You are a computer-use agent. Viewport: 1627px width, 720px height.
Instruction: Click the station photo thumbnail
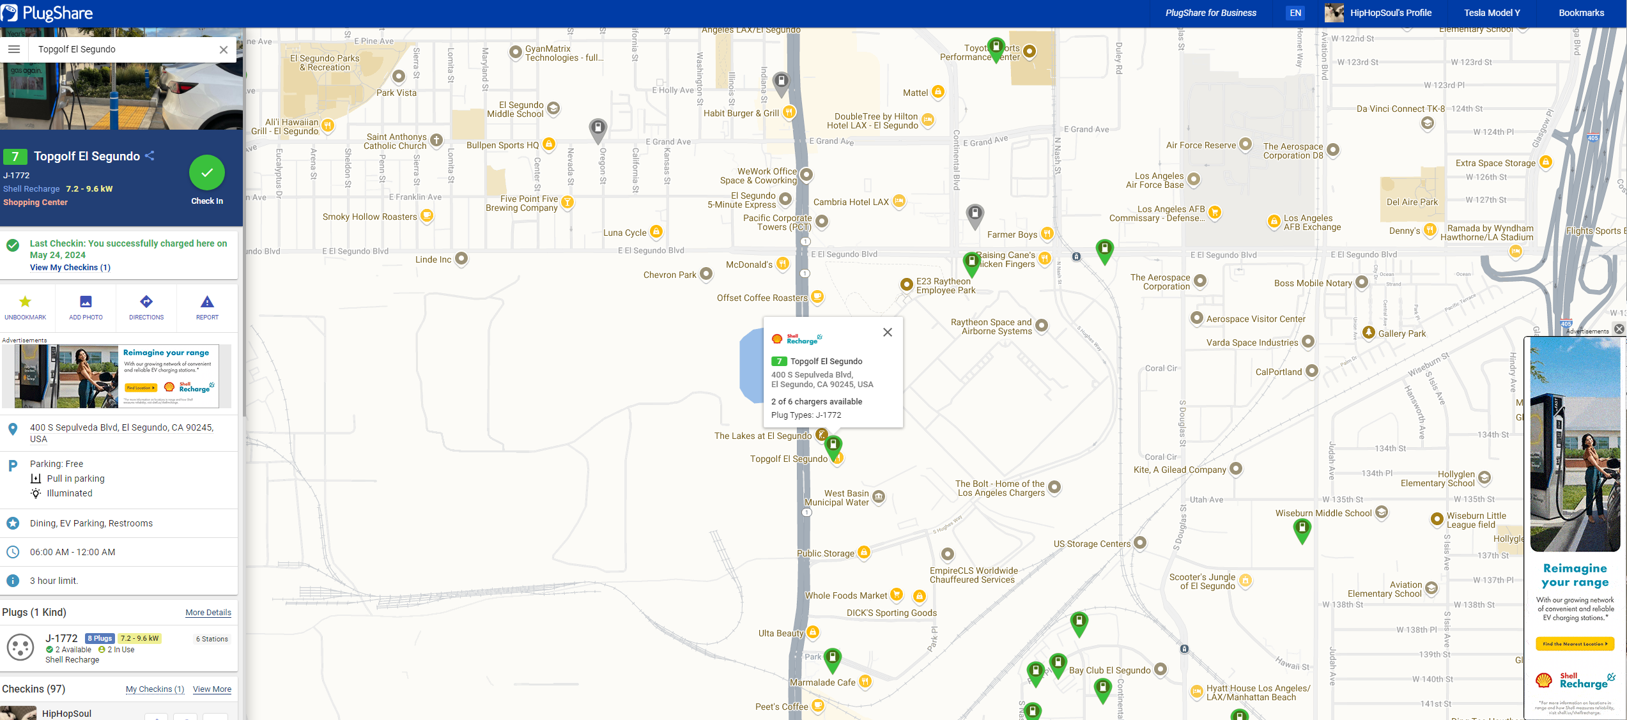[121, 96]
